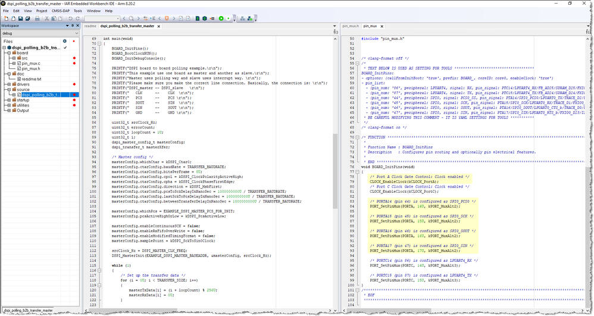
Task: Click the Print toolbar icon
Action: (x=37, y=18)
